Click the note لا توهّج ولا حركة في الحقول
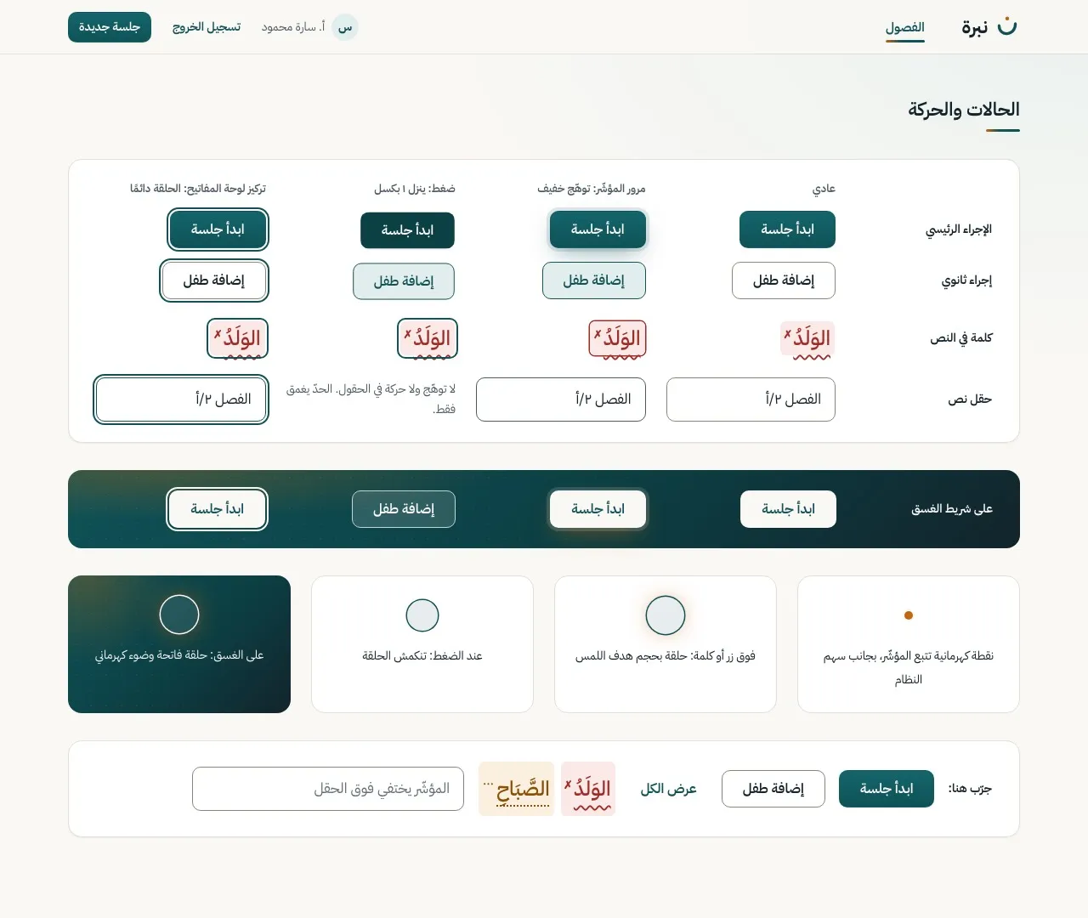 pos(371,399)
